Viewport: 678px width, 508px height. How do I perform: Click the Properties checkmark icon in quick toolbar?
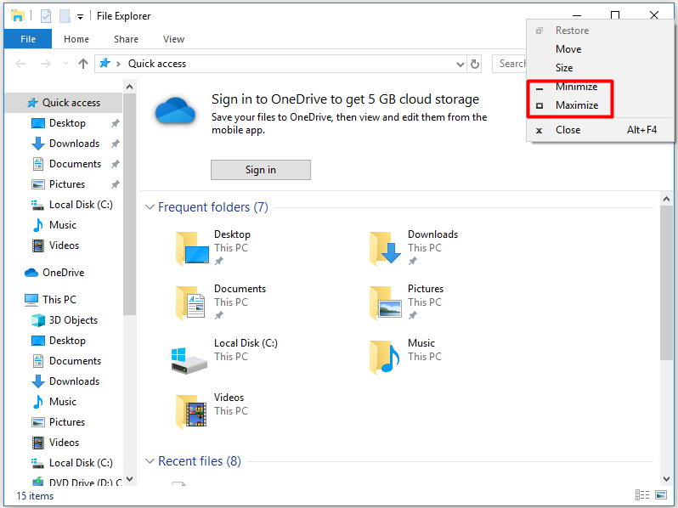45,16
